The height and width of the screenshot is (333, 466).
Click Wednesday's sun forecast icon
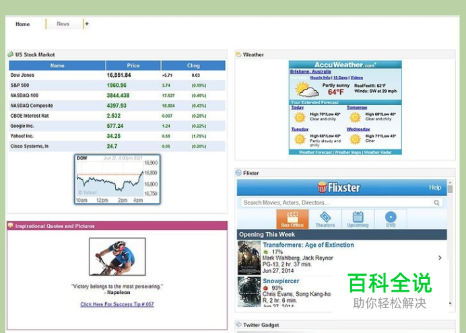[x=355, y=139]
